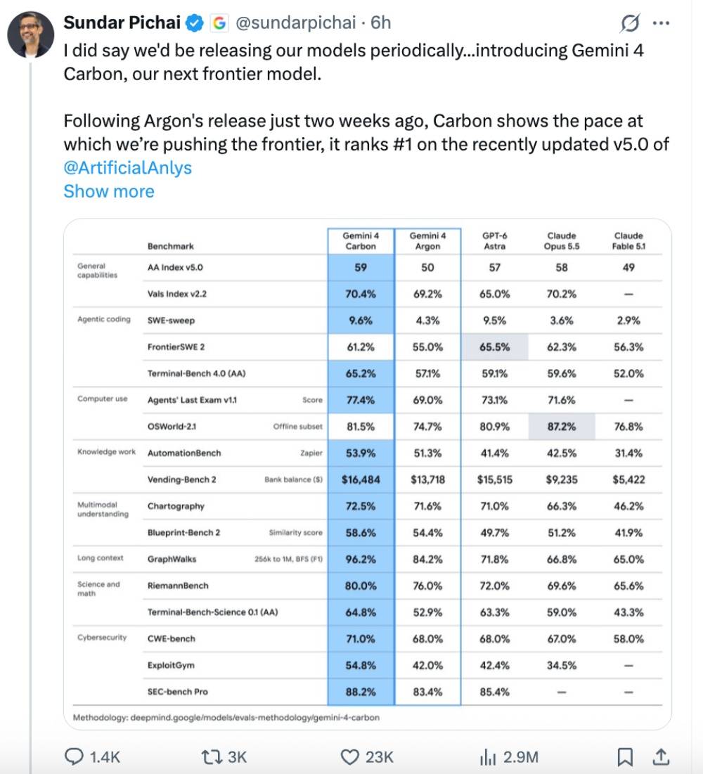This screenshot has width=703, height=774.
Task: Click the 23K likes count
Action: 379,757
